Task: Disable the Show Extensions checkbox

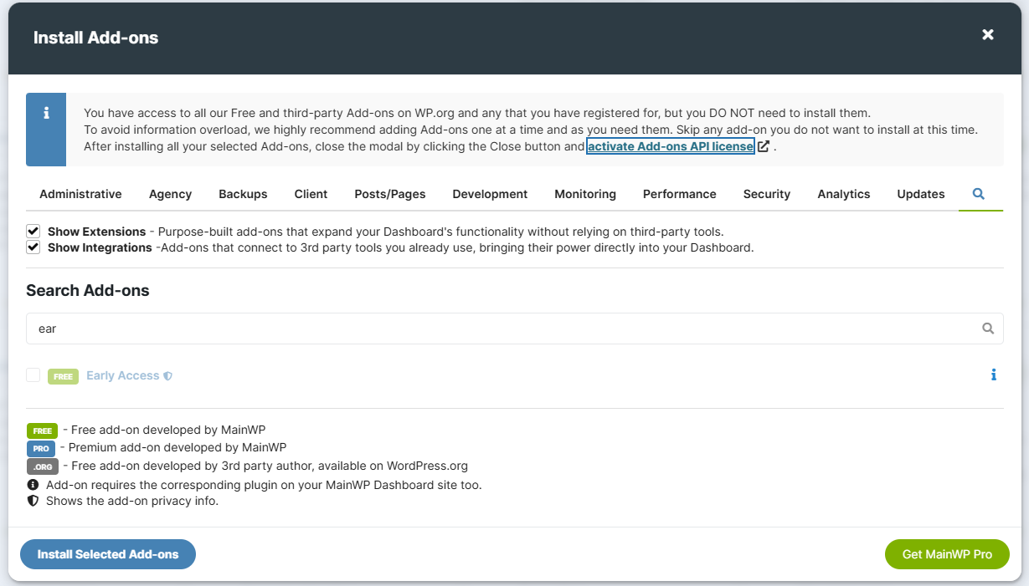Action: (x=33, y=231)
